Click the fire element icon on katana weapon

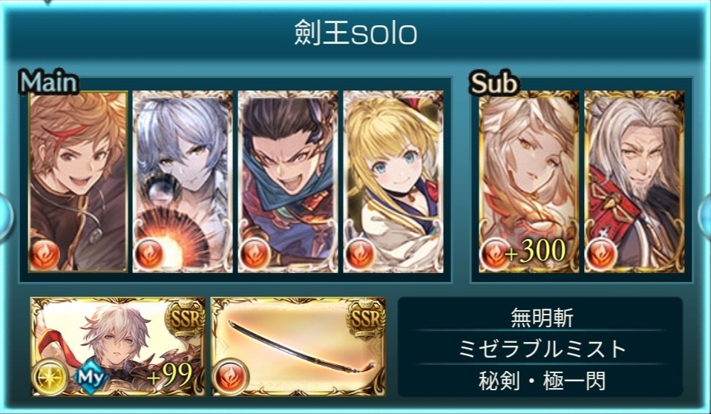230,376
